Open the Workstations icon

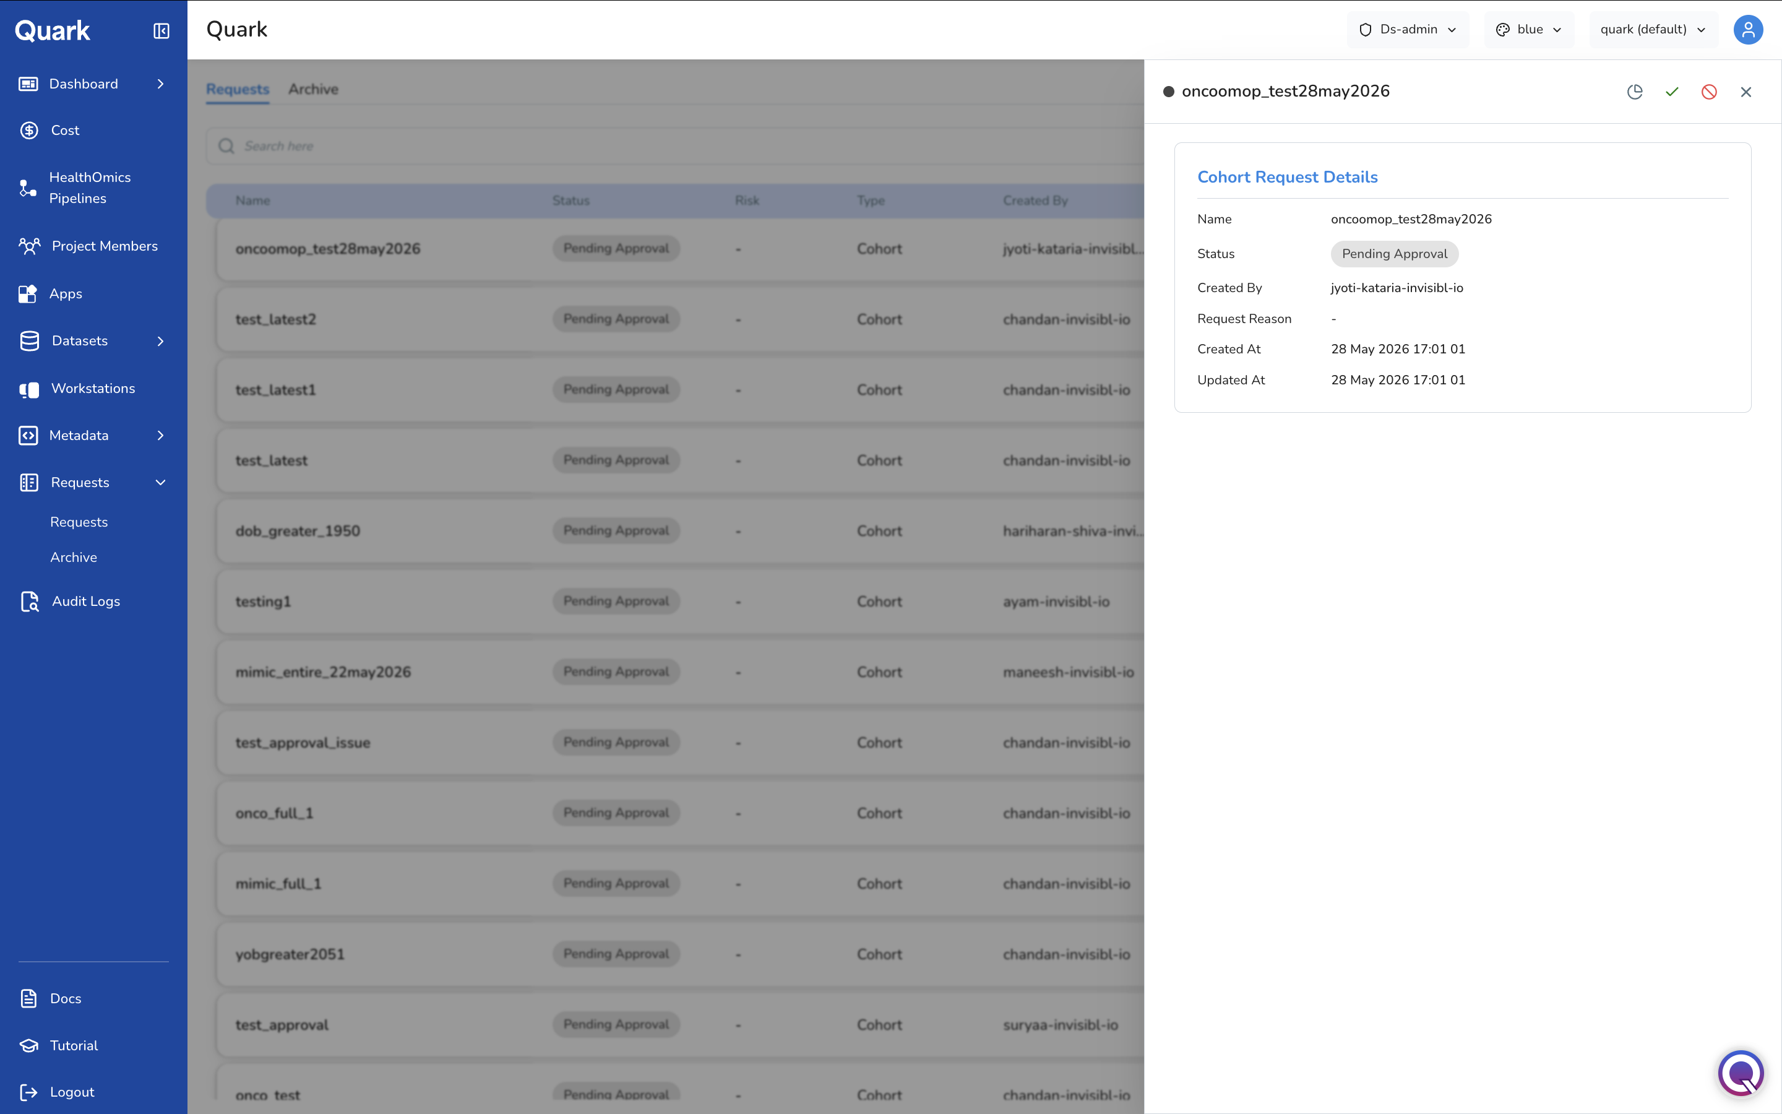click(x=28, y=389)
